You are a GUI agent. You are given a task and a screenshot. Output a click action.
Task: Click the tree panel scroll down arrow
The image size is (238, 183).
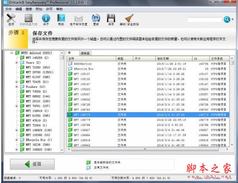click(62, 150)
